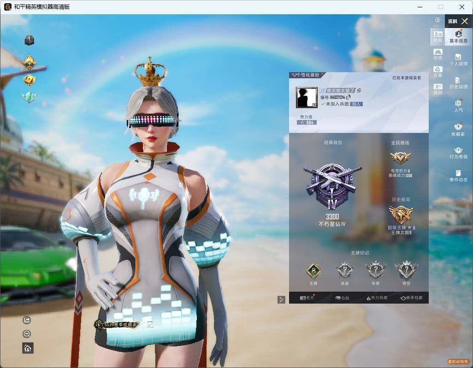473x368 pixels.
Task: Open the 赛季档案 tab
Action: pyautogui.click(x=412, y=298)
